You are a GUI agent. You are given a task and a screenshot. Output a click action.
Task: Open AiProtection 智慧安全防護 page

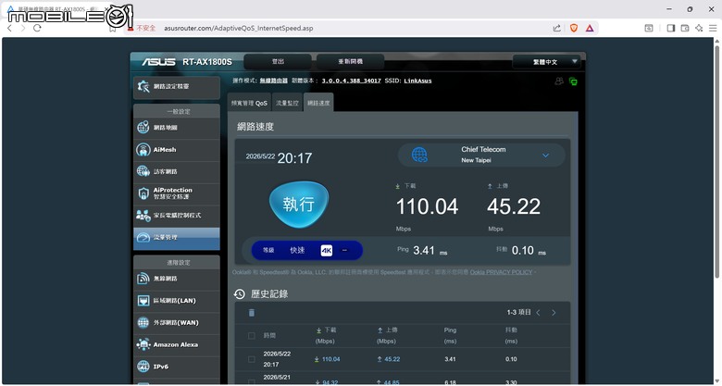click(x=177, y=193)
